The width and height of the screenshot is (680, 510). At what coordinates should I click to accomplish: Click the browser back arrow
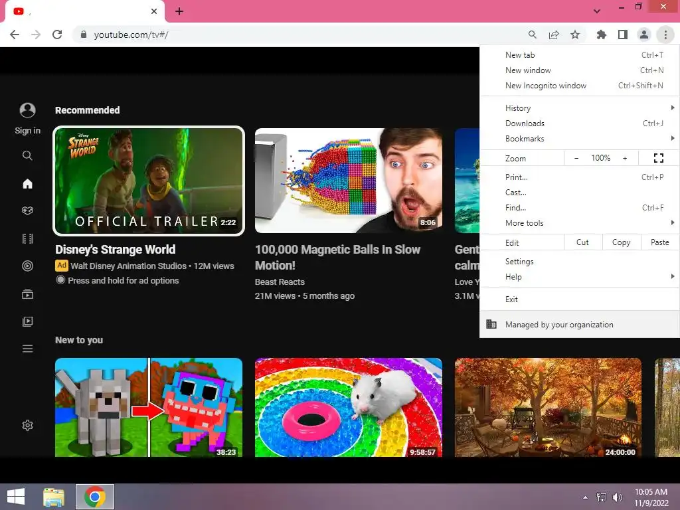click(15, 35)
